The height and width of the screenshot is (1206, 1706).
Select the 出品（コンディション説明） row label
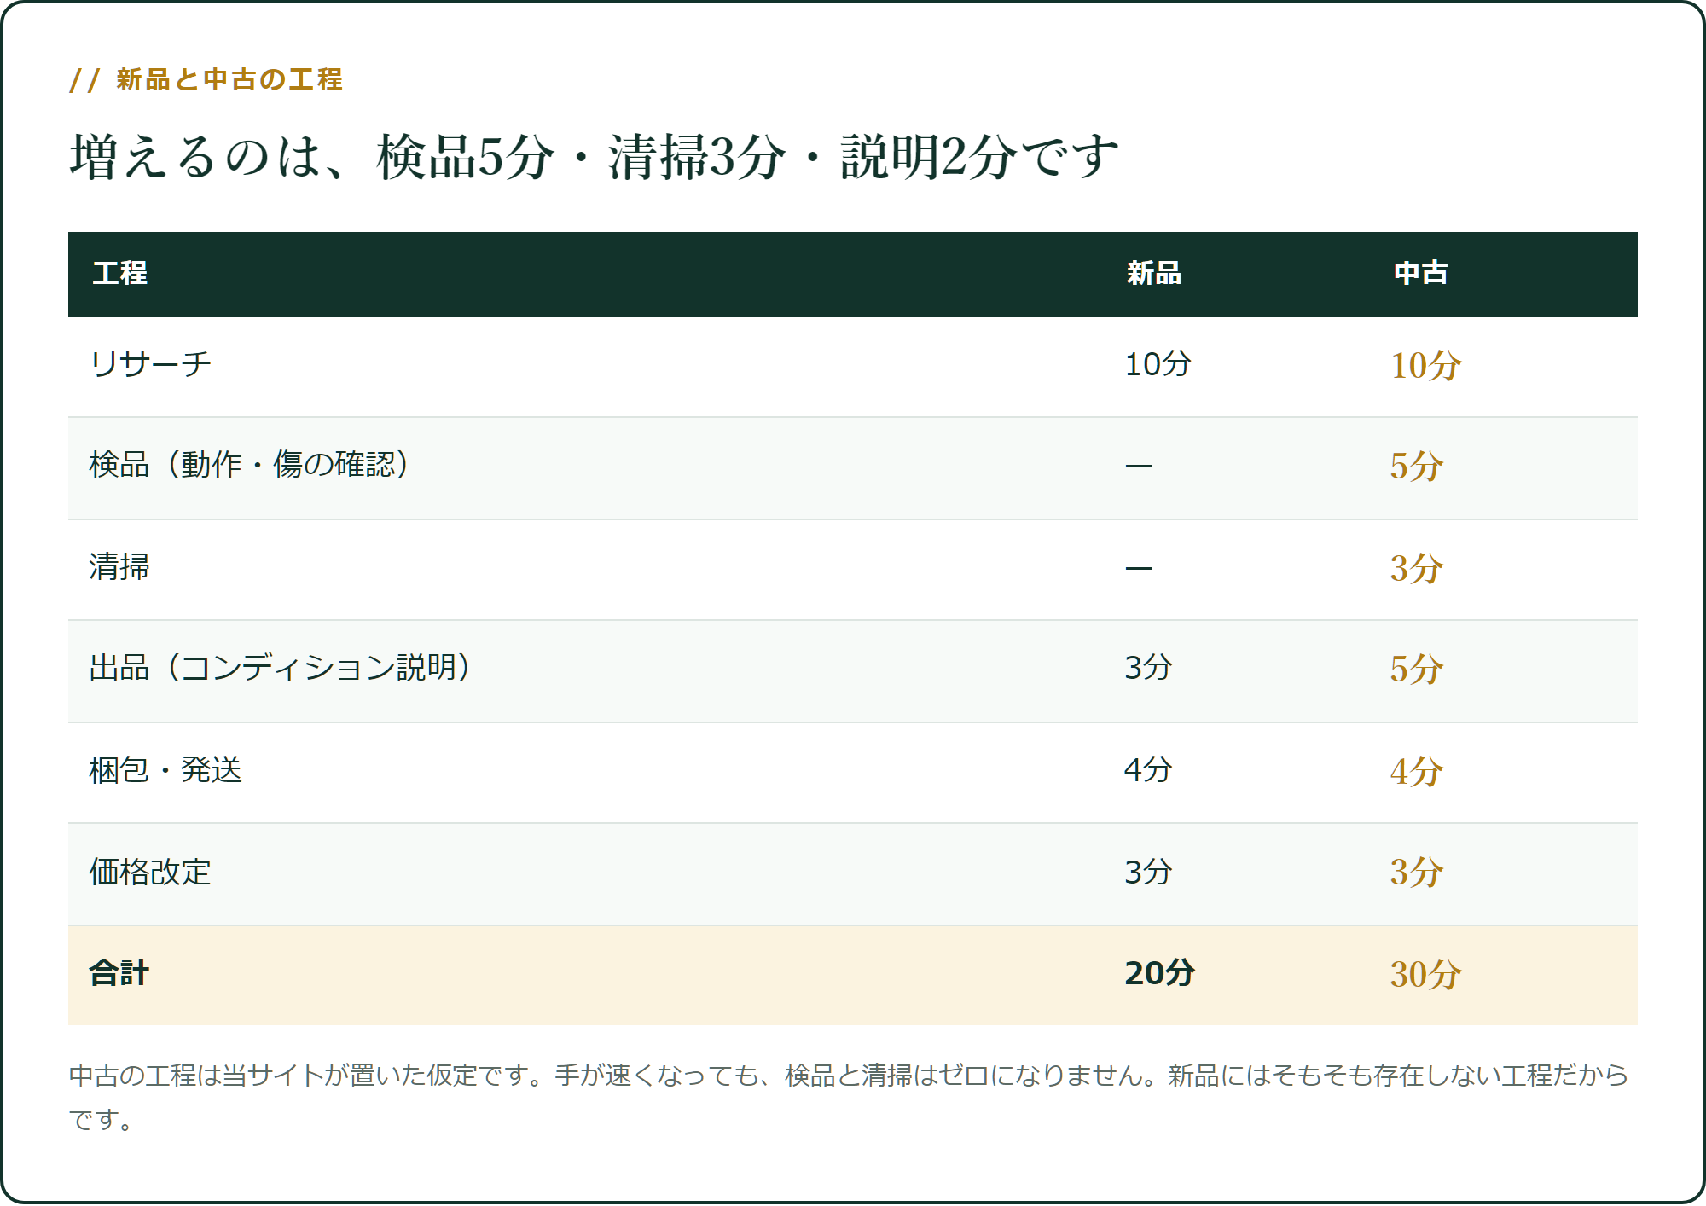pos(279,668)
